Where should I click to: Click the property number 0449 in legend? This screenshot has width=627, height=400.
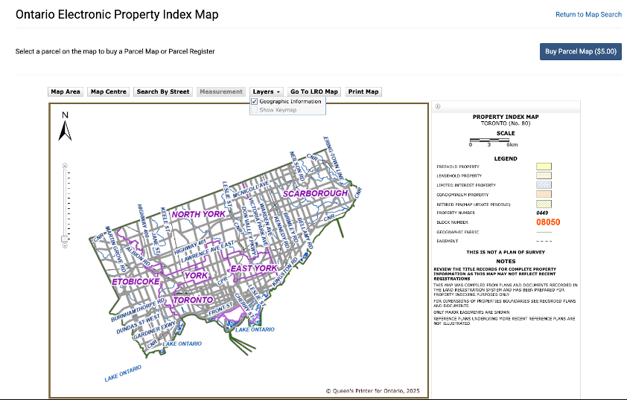[x=542, y=213]
